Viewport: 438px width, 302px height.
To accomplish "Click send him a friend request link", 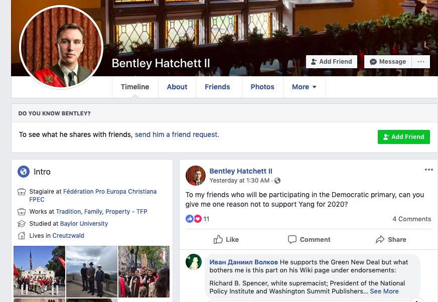I will tap(177, 134).
